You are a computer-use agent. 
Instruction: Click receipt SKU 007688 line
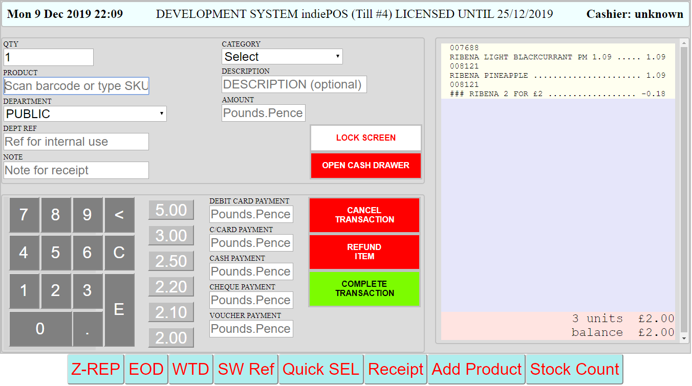tap(464, 48)
